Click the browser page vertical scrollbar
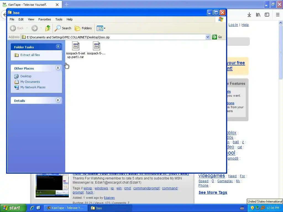Image resolution: width=283 pixels, height=212 pixels. (281, 52)
